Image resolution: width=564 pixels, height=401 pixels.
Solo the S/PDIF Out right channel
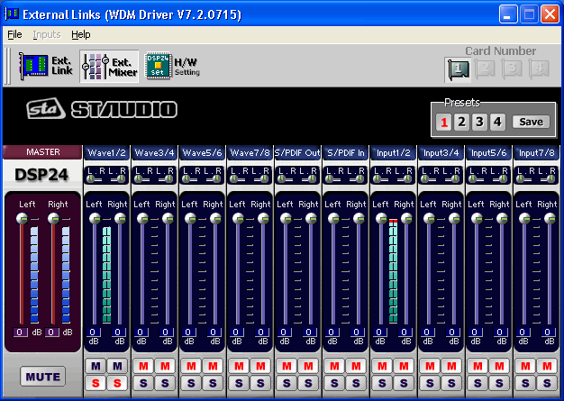pos(308,383)
